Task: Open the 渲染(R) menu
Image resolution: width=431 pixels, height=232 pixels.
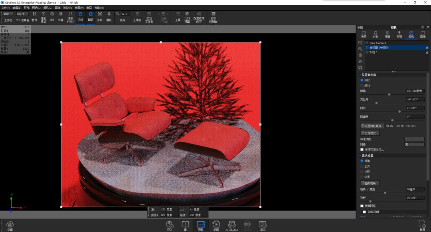Action: [67, 8]
